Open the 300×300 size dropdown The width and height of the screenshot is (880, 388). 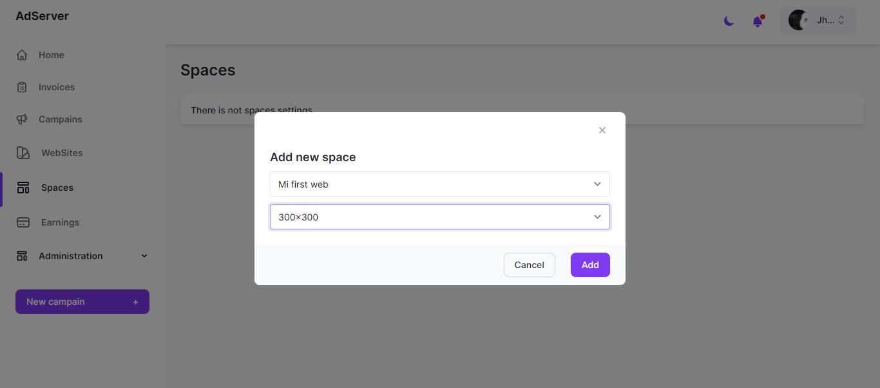[x=439, y=217]
